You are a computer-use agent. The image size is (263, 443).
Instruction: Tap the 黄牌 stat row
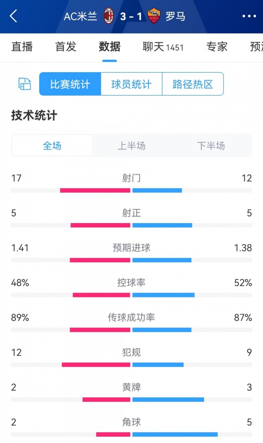pyautogui.click(x=131, y=393)
